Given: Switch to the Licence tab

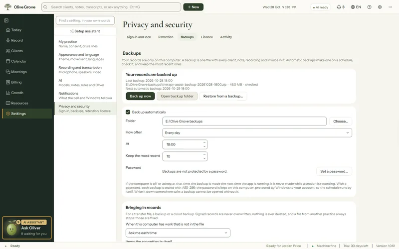Looking at the screenshot, I should (206, 37).
